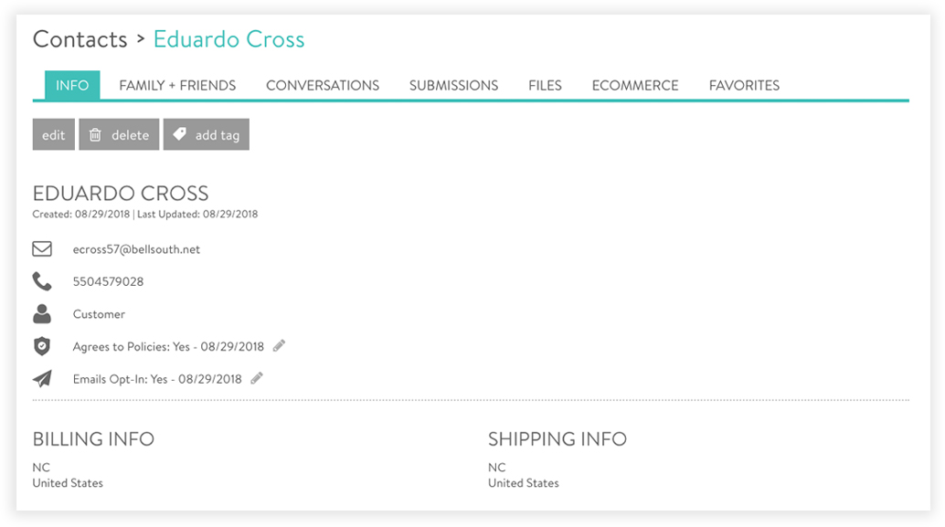Viewport: 945px width, 527px height.
Task: Switch to Family + Friends tab
Action: tap(177, 85)
